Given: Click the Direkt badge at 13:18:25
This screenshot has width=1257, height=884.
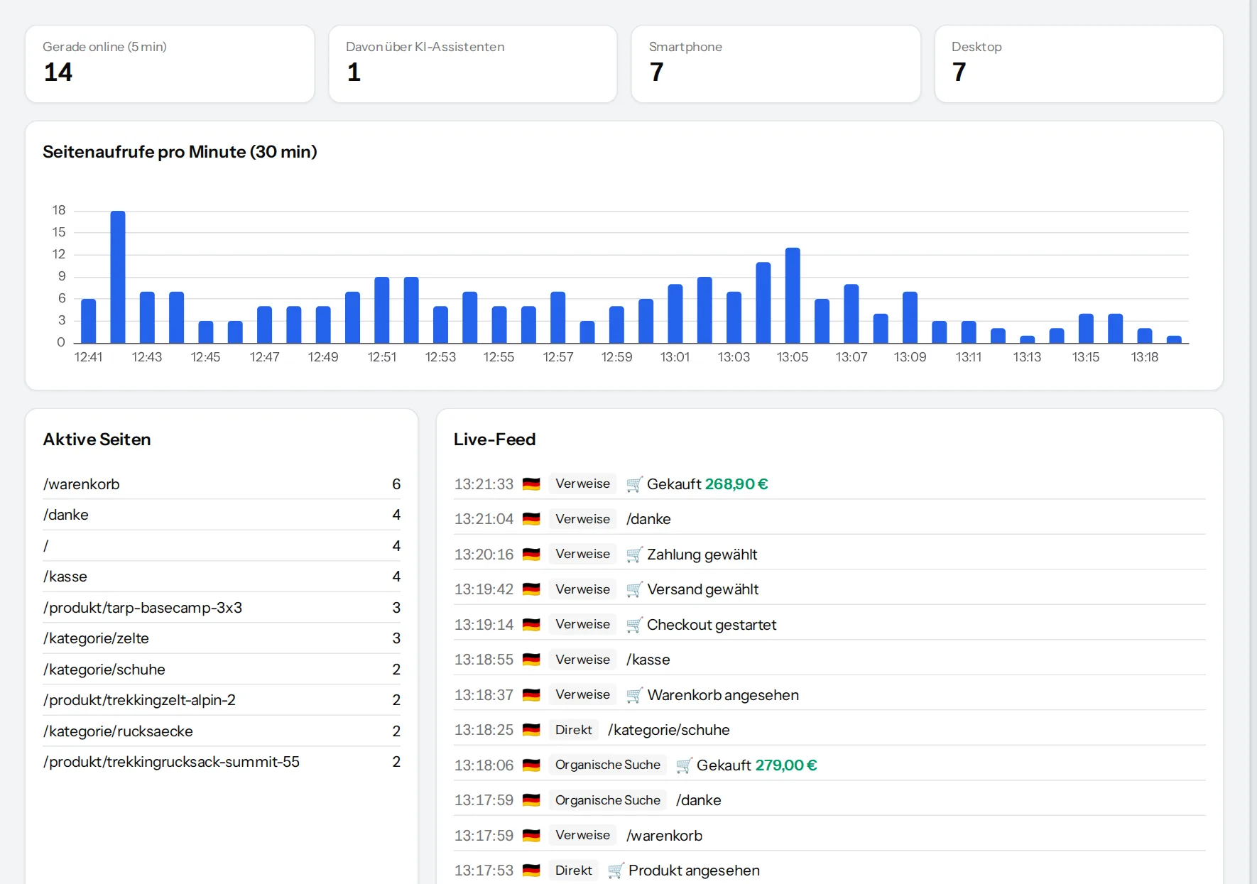Looking at the screenshot, I should pyautogui.click(x=573, y=730).
